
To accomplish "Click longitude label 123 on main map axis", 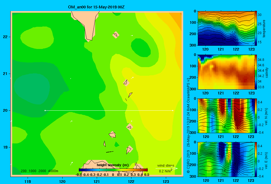I will click(166, 181).
